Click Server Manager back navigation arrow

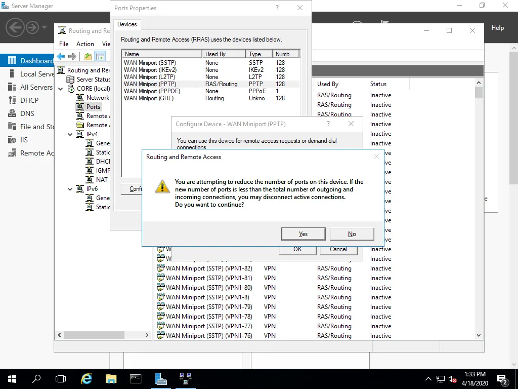15,27
